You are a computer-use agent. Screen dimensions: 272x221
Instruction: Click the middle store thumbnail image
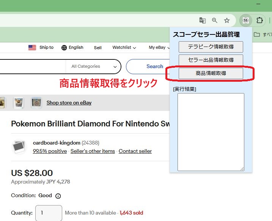point(19,103)
